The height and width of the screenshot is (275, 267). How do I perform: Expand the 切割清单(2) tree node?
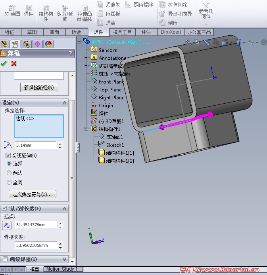click(x=86, y=65)
